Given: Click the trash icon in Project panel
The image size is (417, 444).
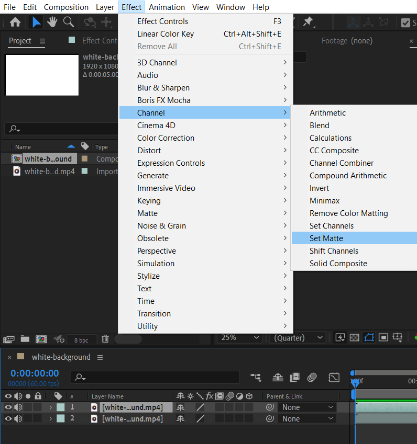Looking at the screenshot, I should point(105,339).
